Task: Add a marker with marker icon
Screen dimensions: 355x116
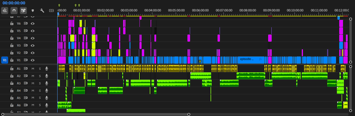Action: click(x=33, y=10)
